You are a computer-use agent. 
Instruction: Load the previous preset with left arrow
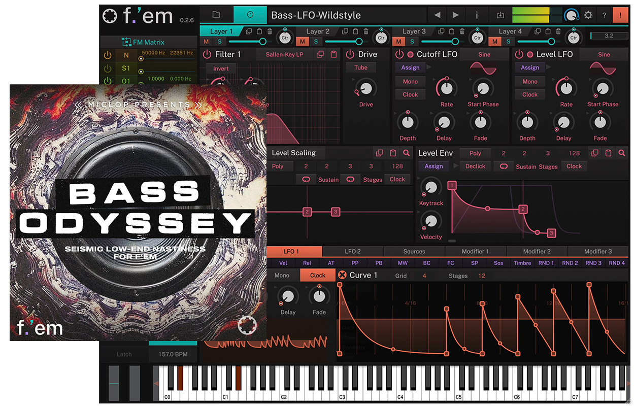[x=437, y=15]
